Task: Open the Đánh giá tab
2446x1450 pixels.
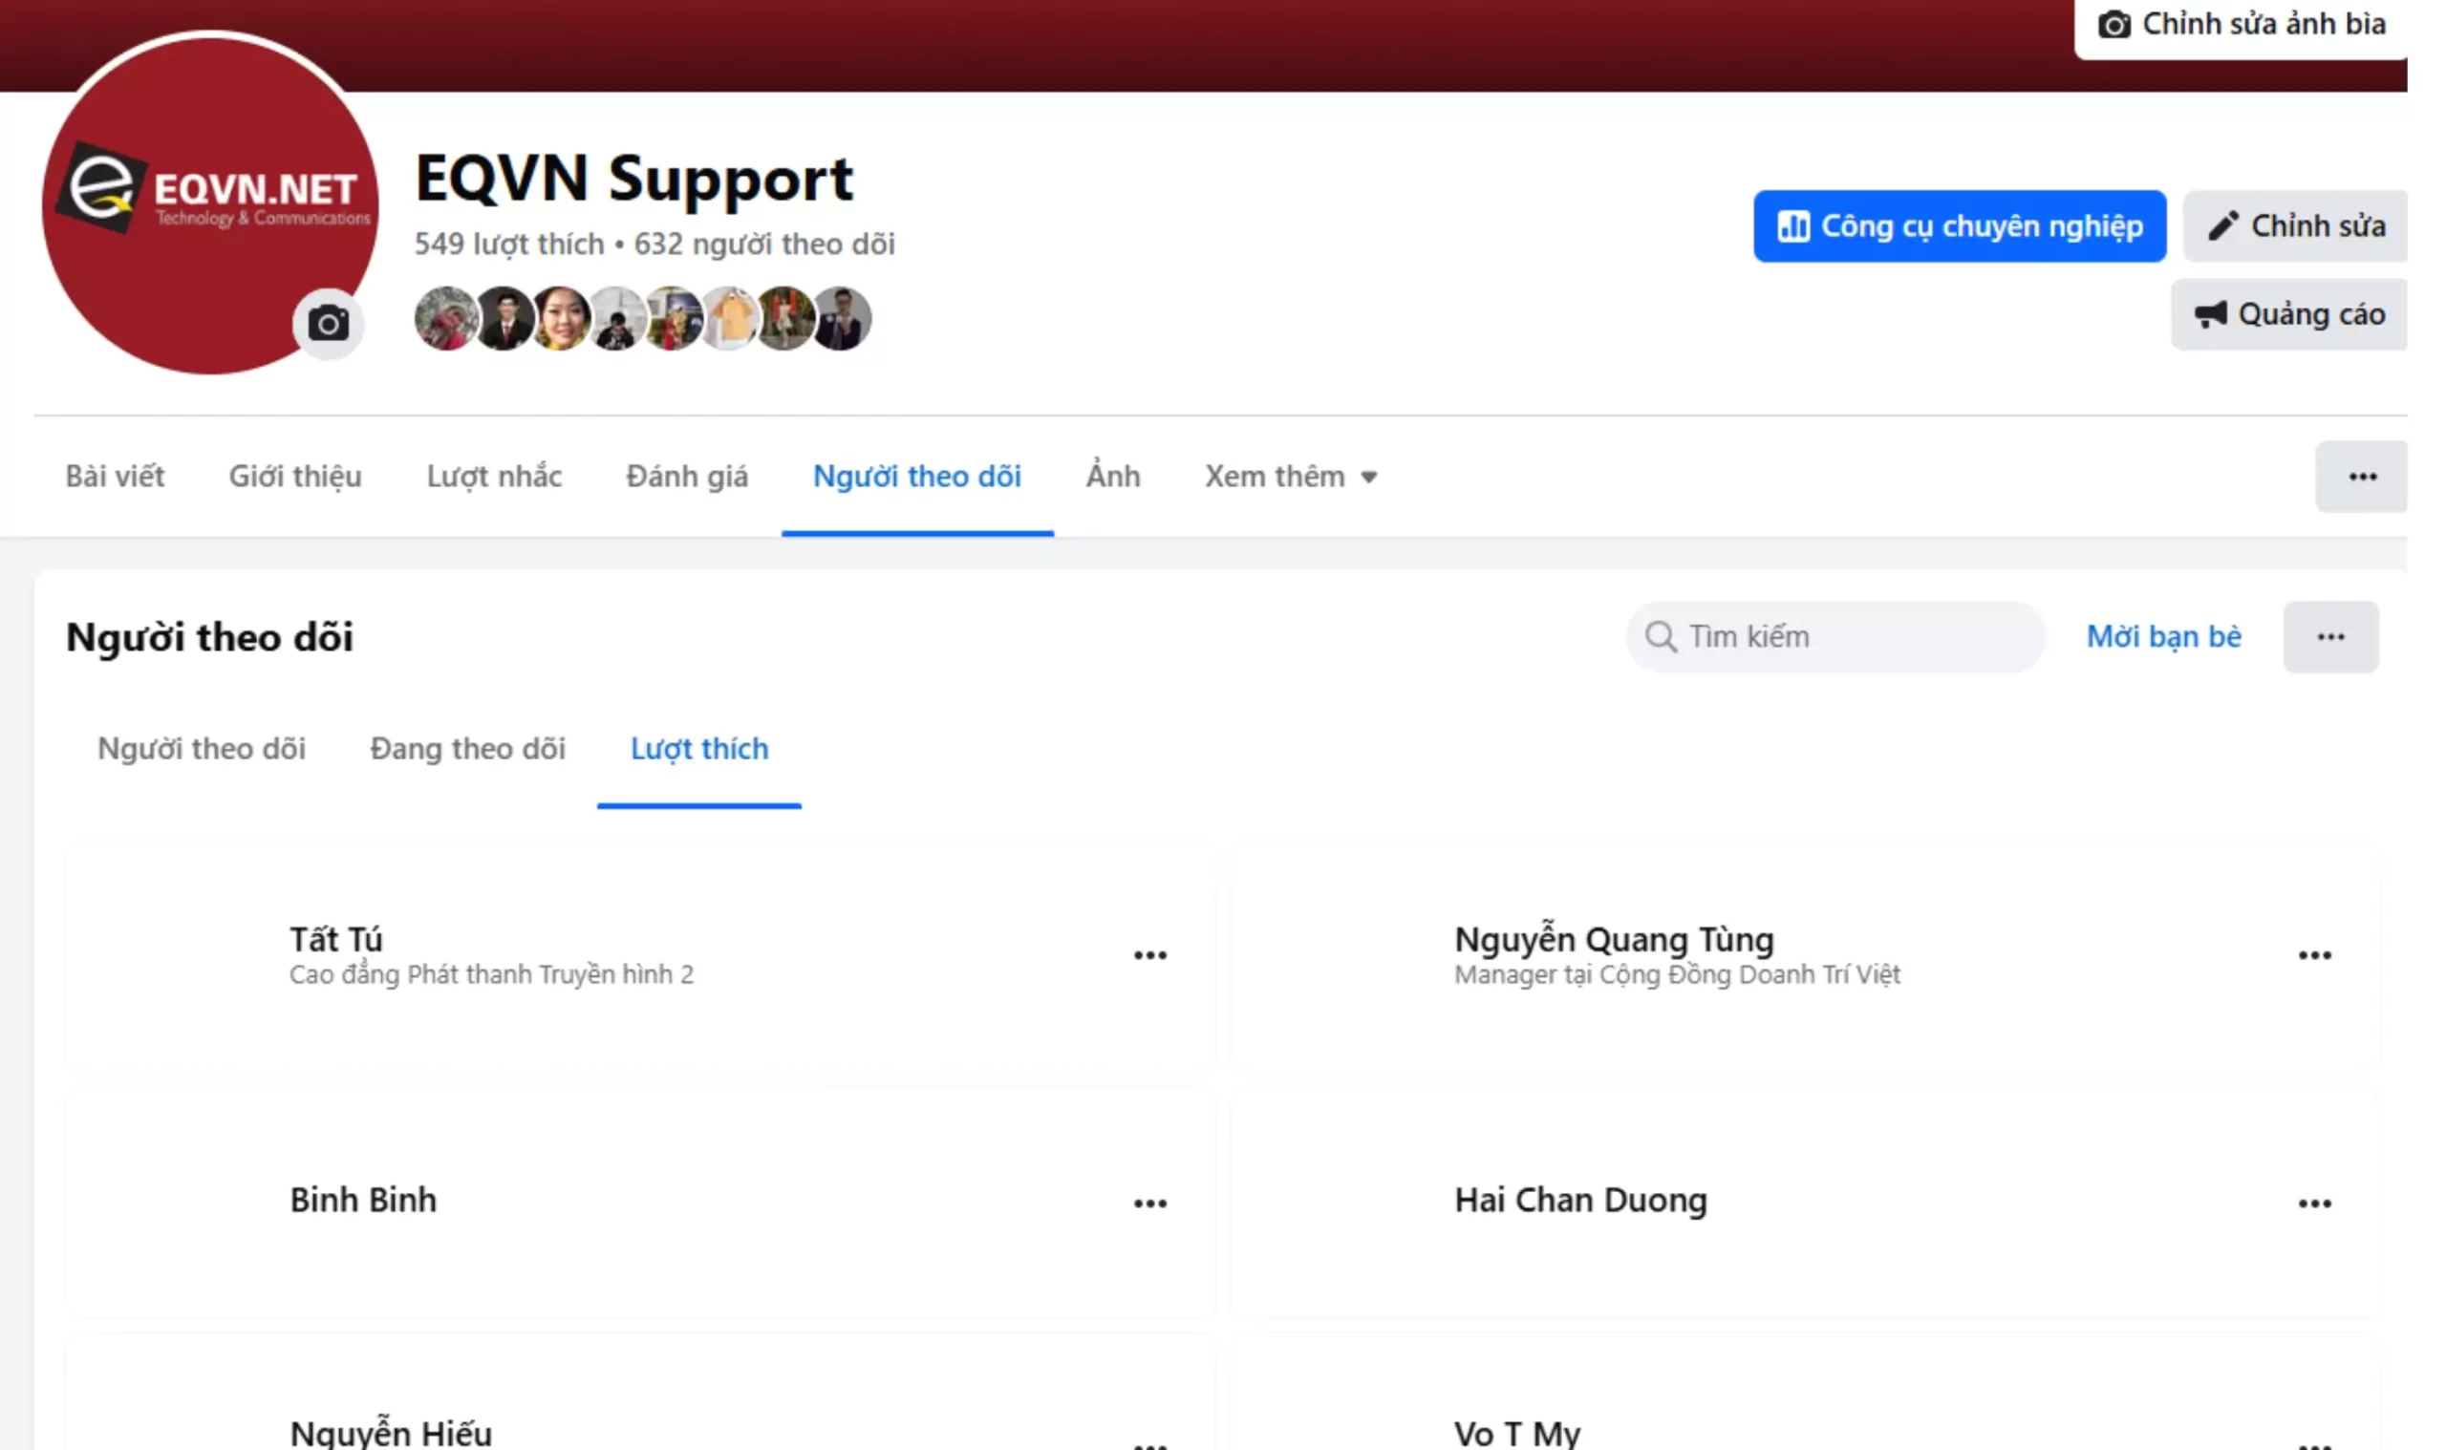Action: [x=686, y=477]
